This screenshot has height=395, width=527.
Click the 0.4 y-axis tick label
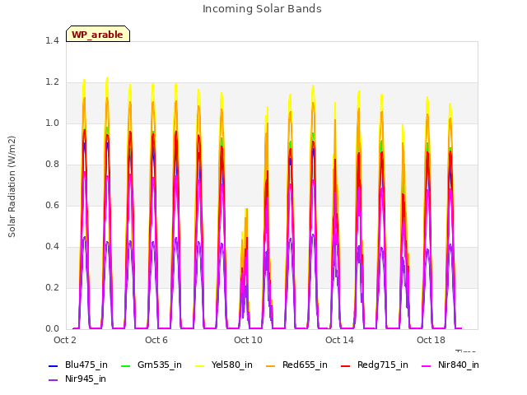click(52, 247)
